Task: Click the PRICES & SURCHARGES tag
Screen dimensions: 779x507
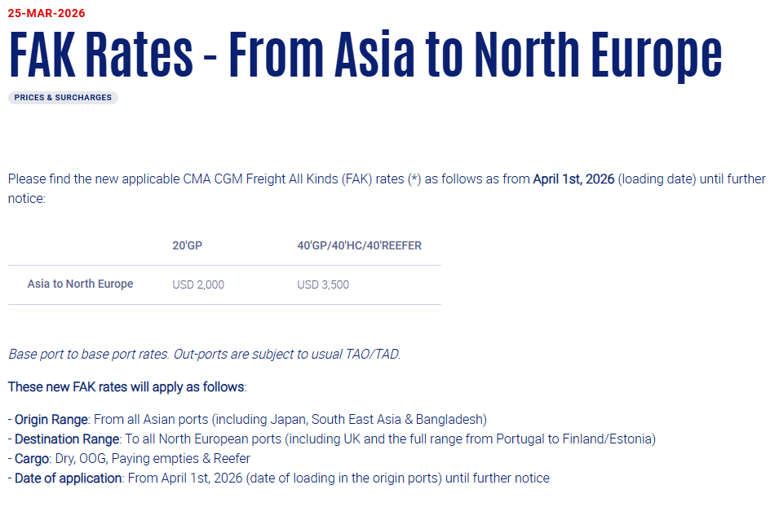Action: coord(63,98)
